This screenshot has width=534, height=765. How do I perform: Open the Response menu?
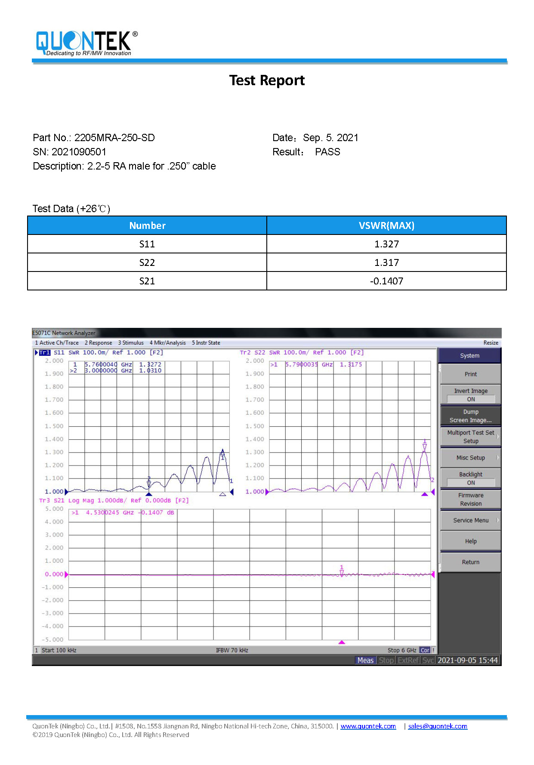(98, 343)
